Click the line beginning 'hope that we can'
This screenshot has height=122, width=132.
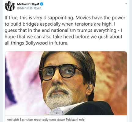64,37
